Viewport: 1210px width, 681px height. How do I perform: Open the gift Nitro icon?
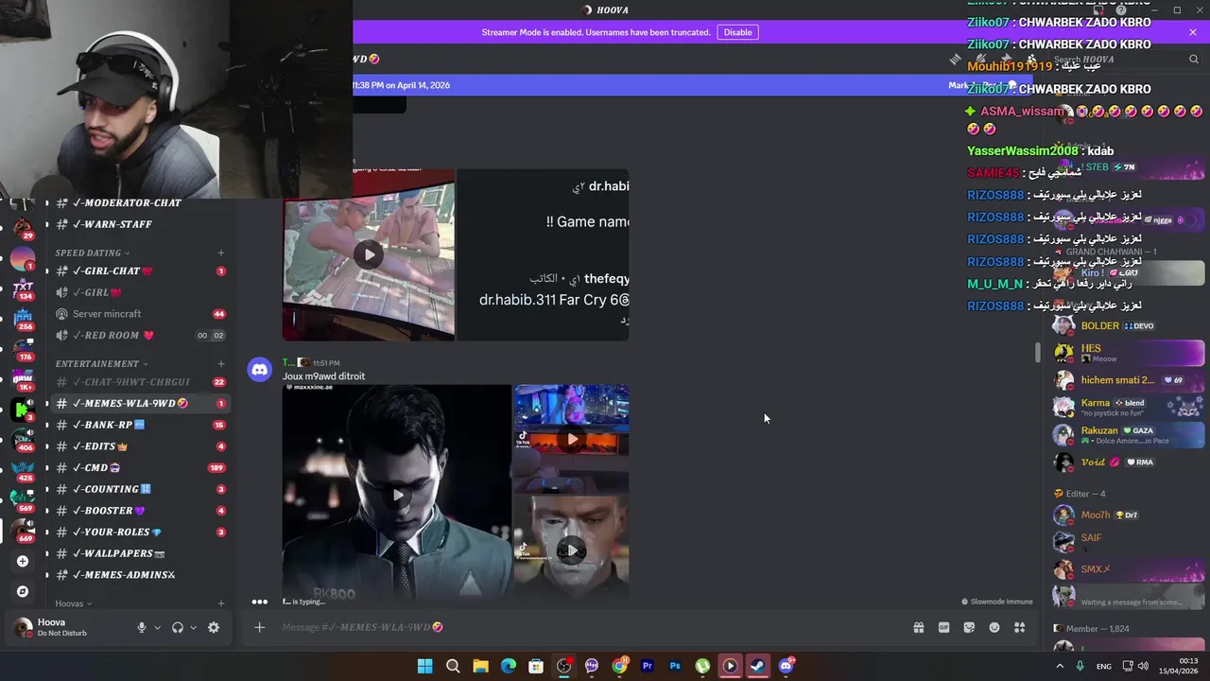pos(919,627)
